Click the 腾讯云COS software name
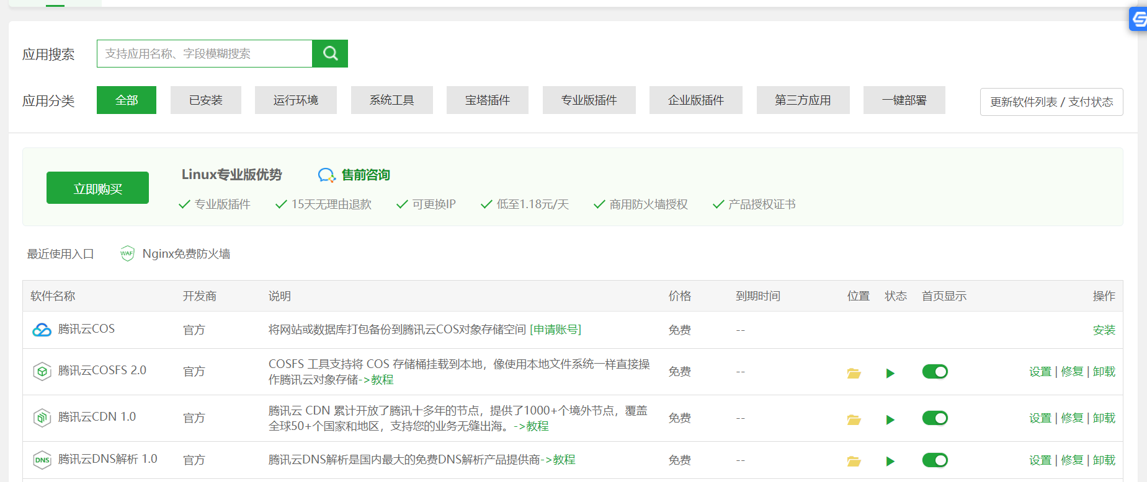This screenshot has height=482, width=1147. coord(86,329)
